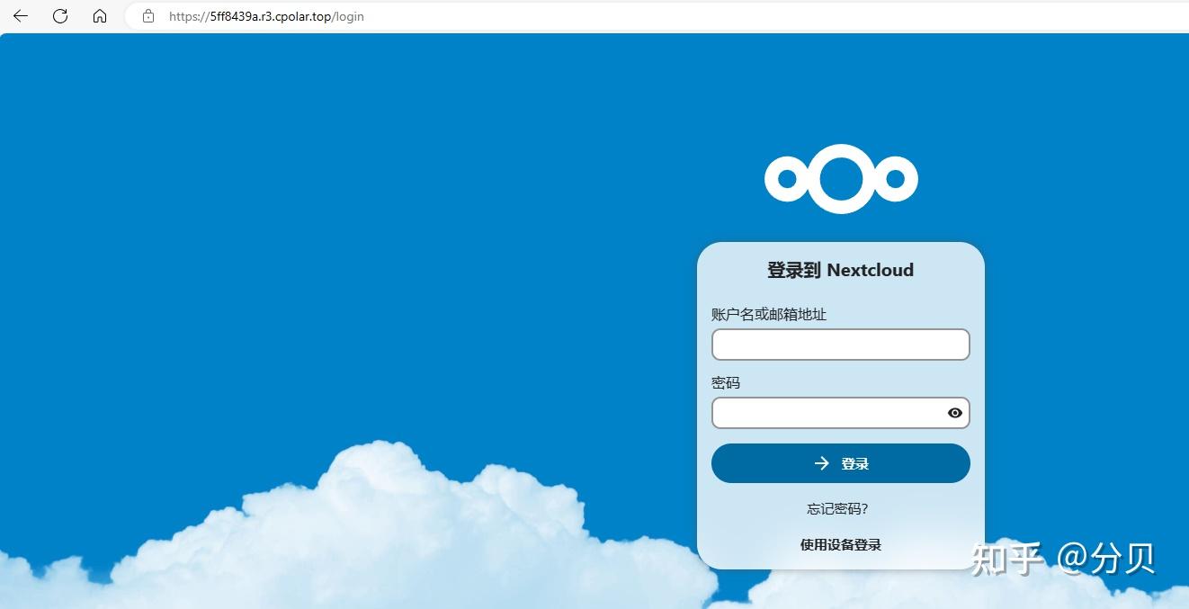Focus the 账户名或邮箱地址 input field
The width and height of the screenshot is (1189, 609).
[x=840, y=344]
